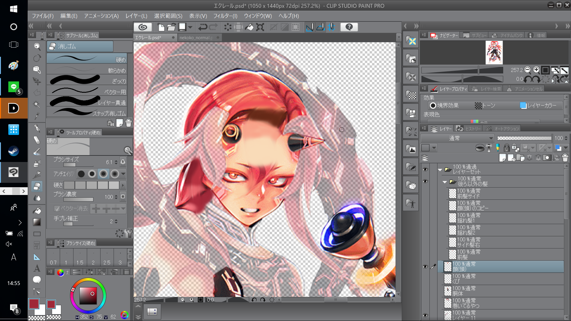Image resolution: width=571 pixels, height=321 pixels.
Task: Undo the last action
Action: (x=203, y=27)
